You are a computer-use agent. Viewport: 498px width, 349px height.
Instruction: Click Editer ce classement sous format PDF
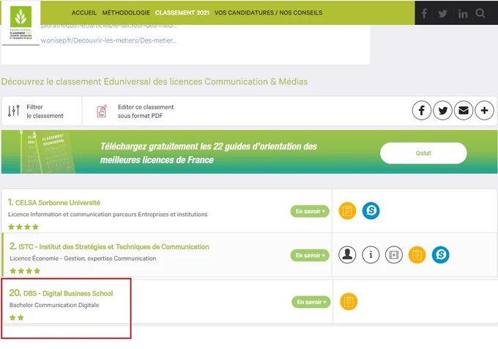click(146, 111)
